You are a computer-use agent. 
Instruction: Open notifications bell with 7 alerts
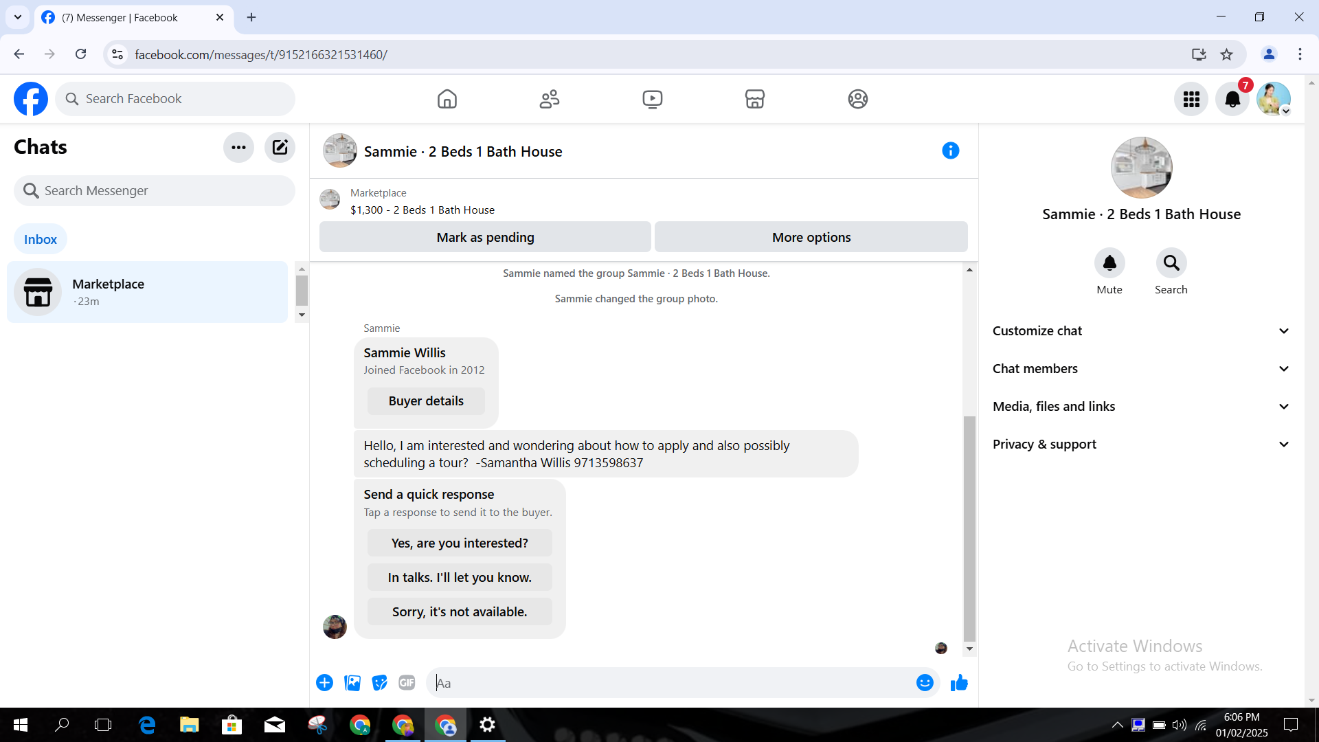click(x=1232, y=99)
